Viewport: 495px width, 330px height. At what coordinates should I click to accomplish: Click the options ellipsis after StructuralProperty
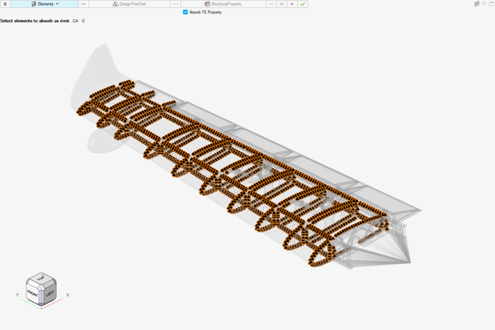pos(271,4)
